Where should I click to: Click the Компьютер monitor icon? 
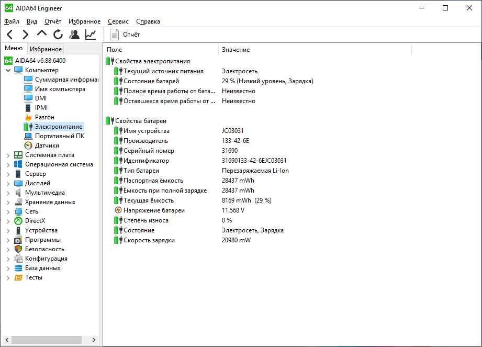18,70
